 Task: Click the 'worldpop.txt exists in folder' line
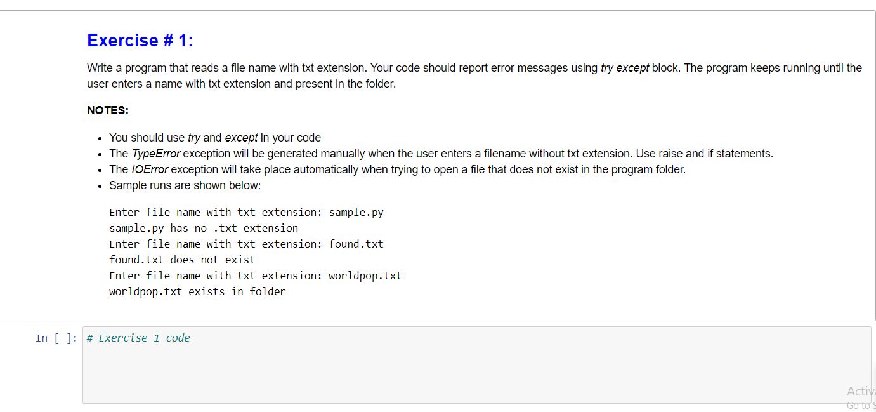point(197,291)
